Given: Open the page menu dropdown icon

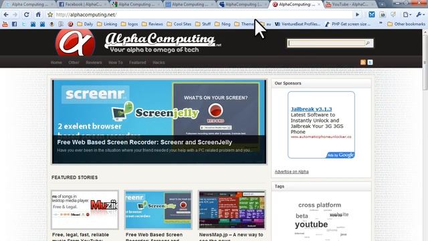Looking at the screenshot, I should [407, 15].
